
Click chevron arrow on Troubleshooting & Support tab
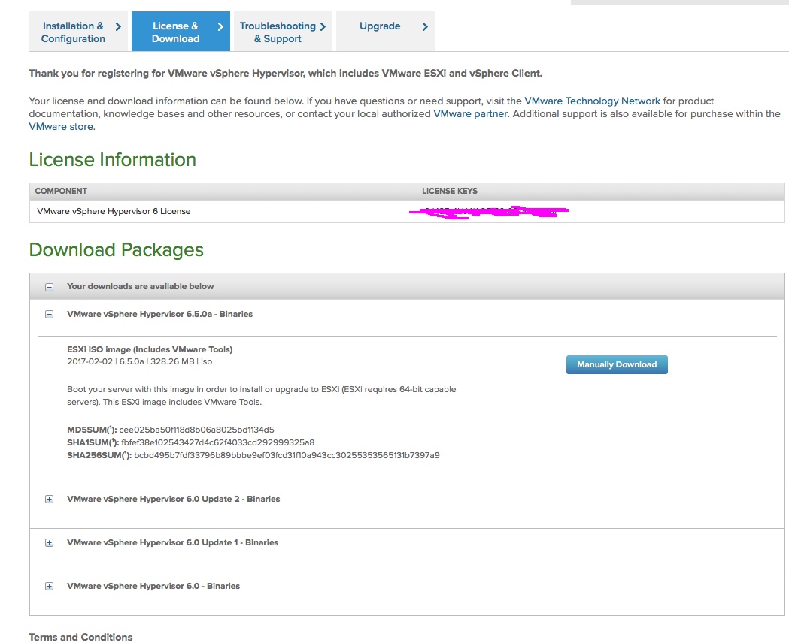pyautogui.click(x=323, y=26)
